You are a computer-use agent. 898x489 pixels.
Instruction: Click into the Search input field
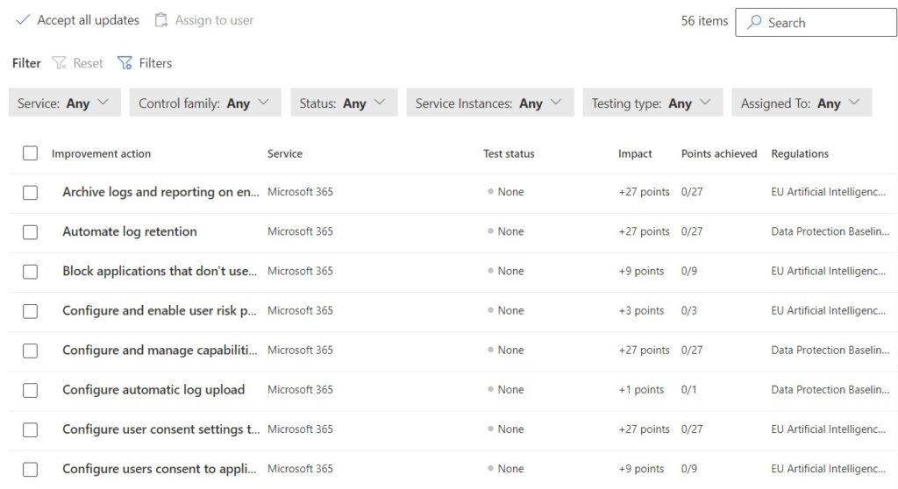[824, 23]
